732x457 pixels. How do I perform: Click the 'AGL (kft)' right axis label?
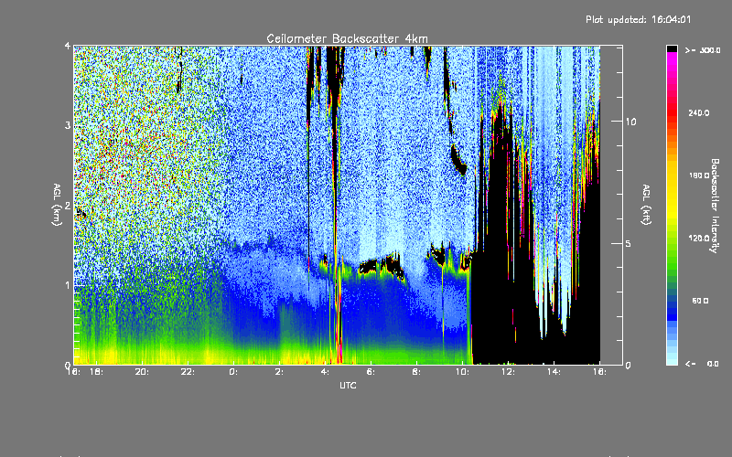point(647,205)
